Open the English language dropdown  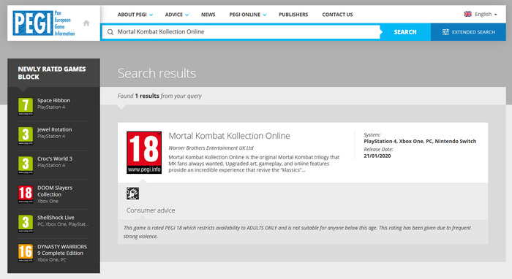481,14
